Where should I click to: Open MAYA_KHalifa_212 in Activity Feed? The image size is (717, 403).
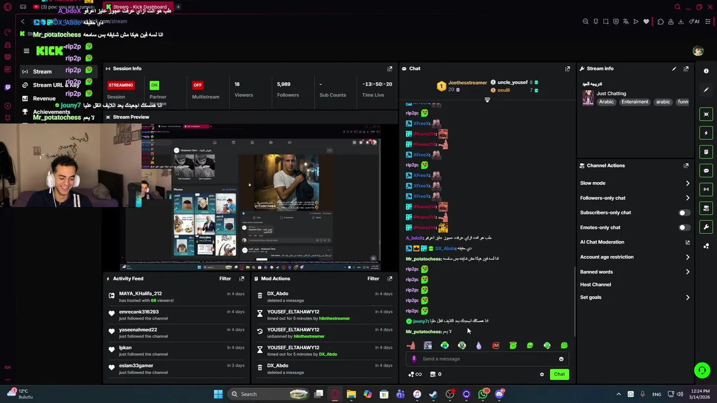[140, 294]
